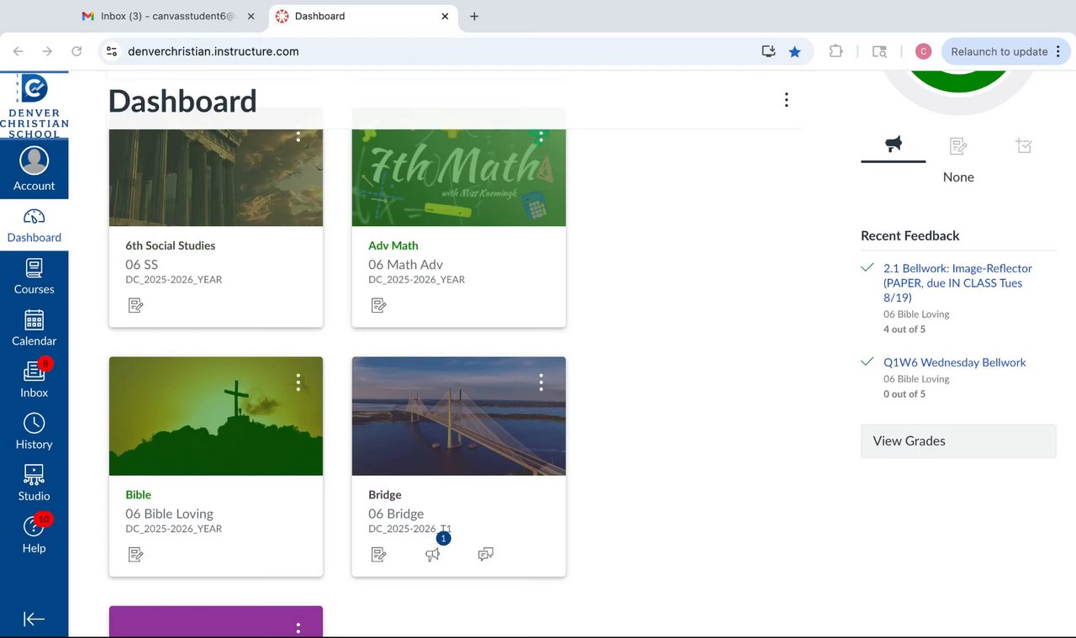Close the Gmail Inbox tab
Screen dimensions: 1076x638
point(251,16)
